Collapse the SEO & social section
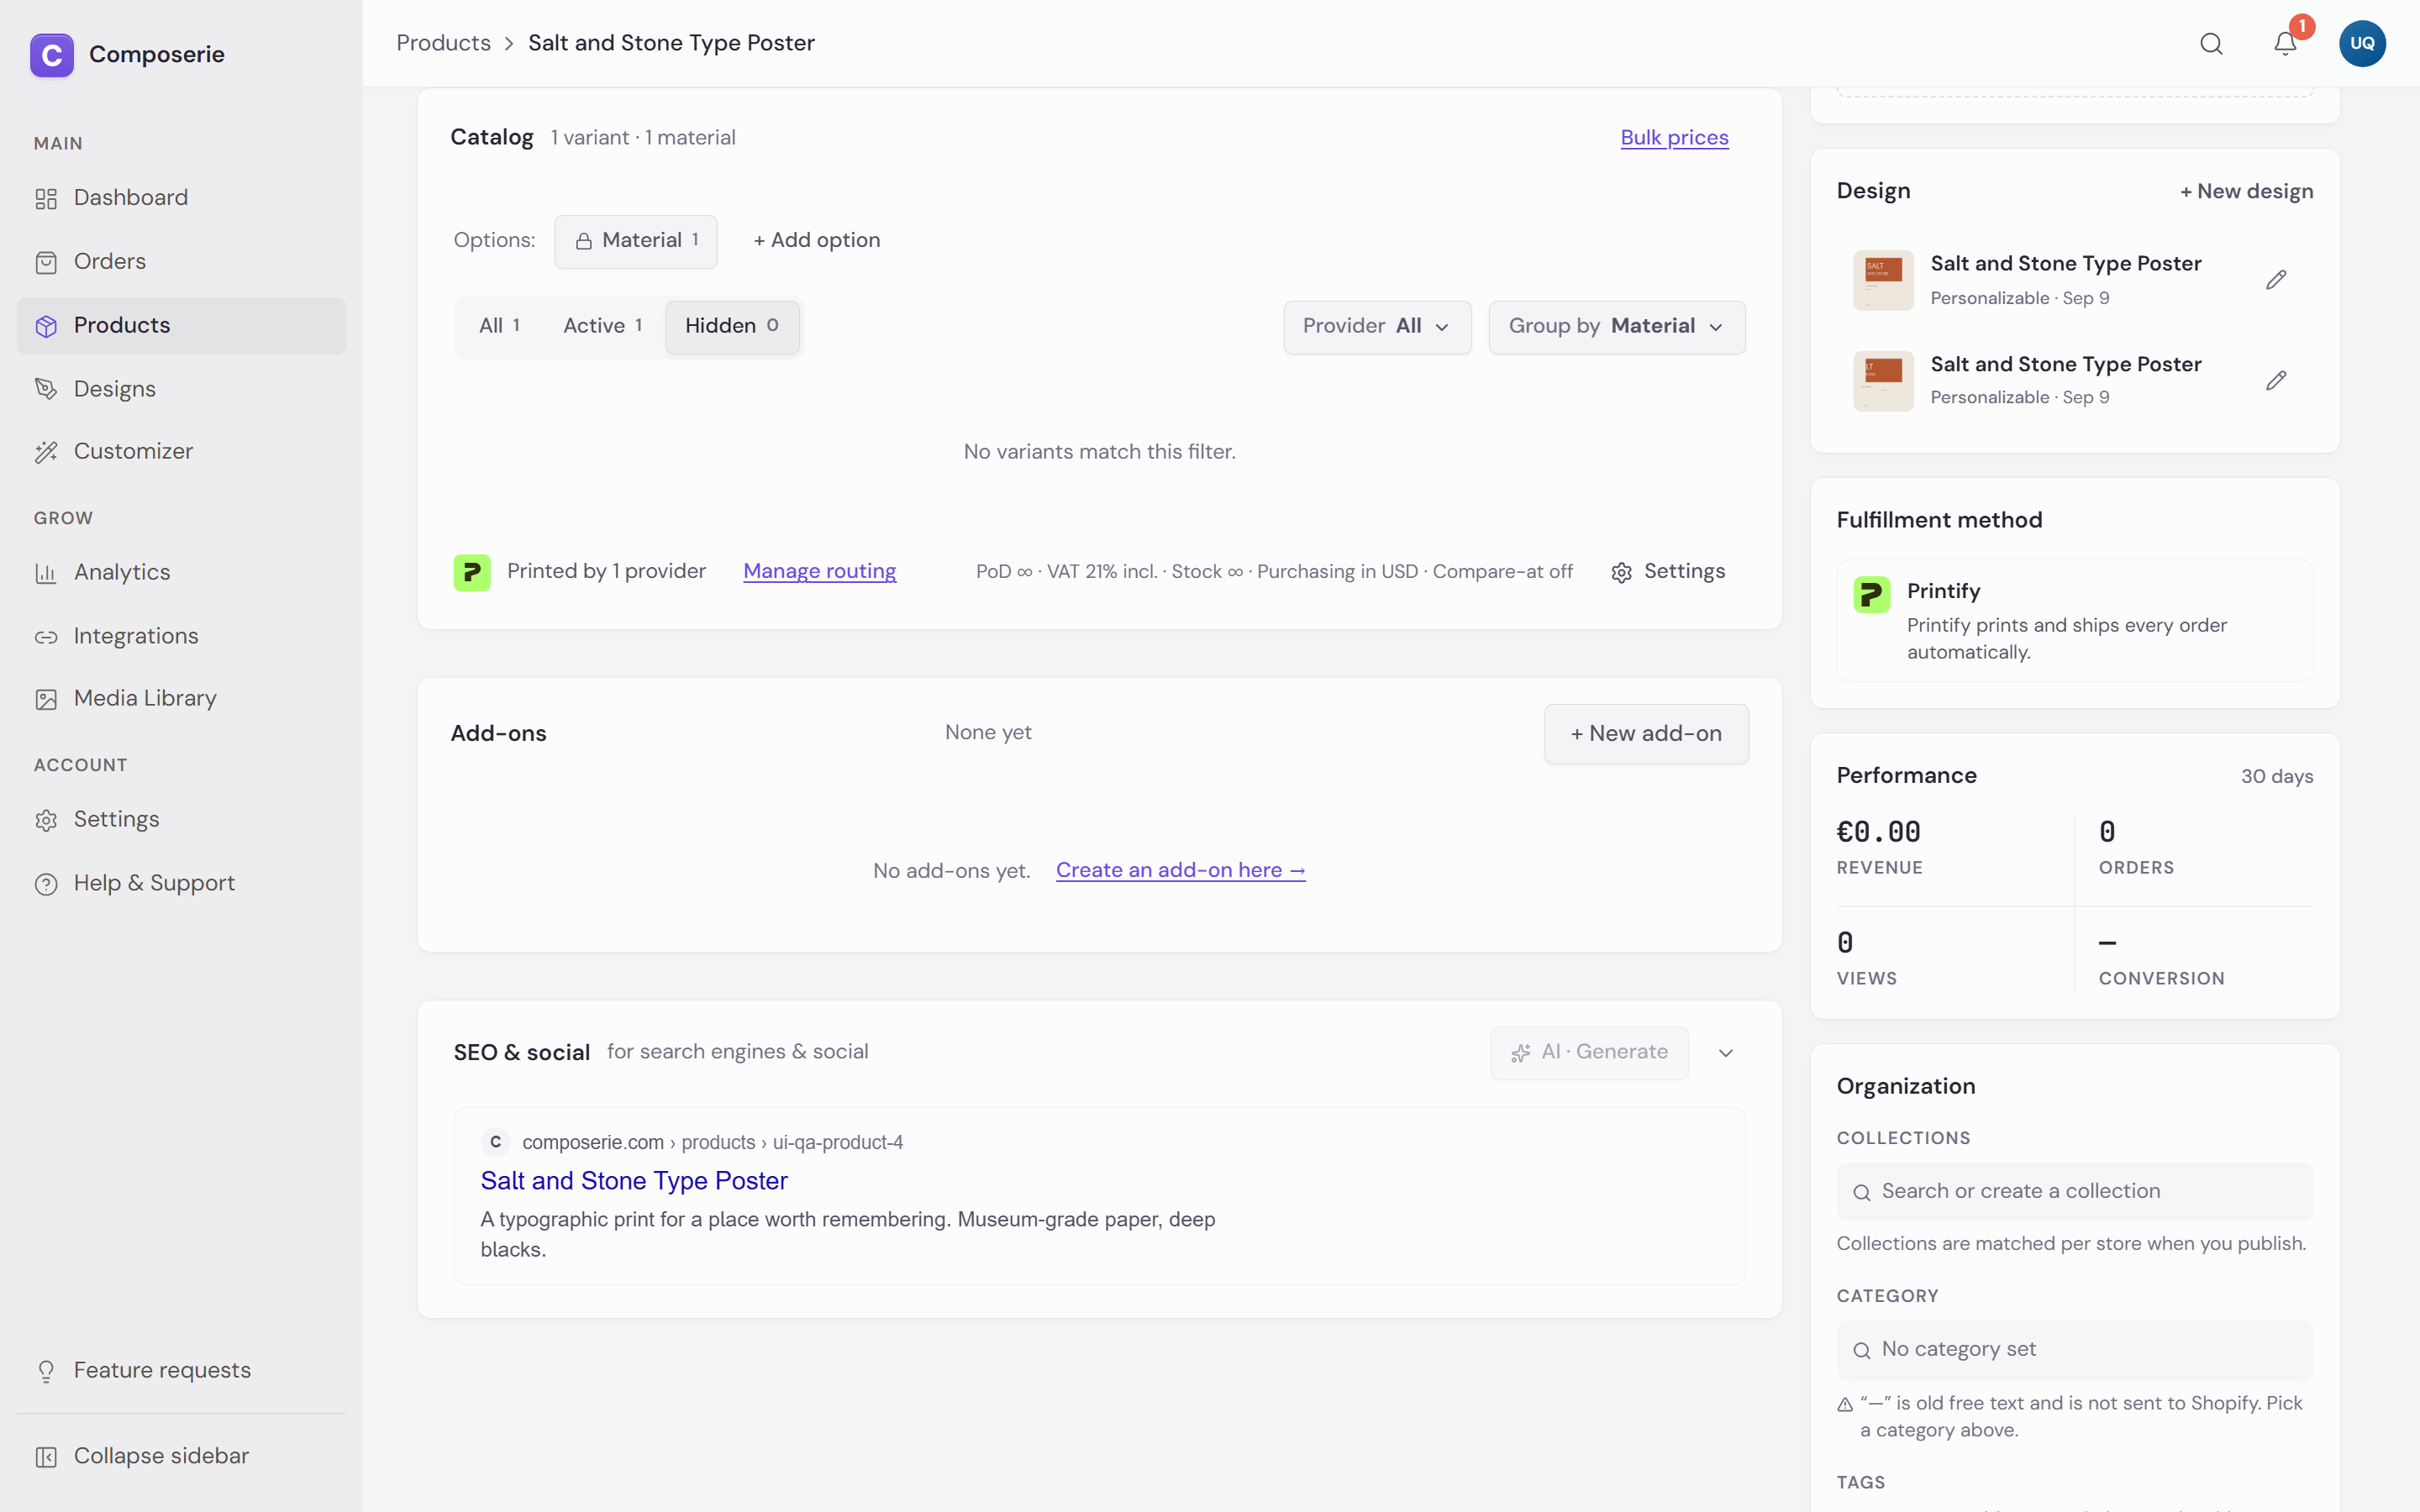The width and height of the screenshot is (2420, 1512). 1725,1053
